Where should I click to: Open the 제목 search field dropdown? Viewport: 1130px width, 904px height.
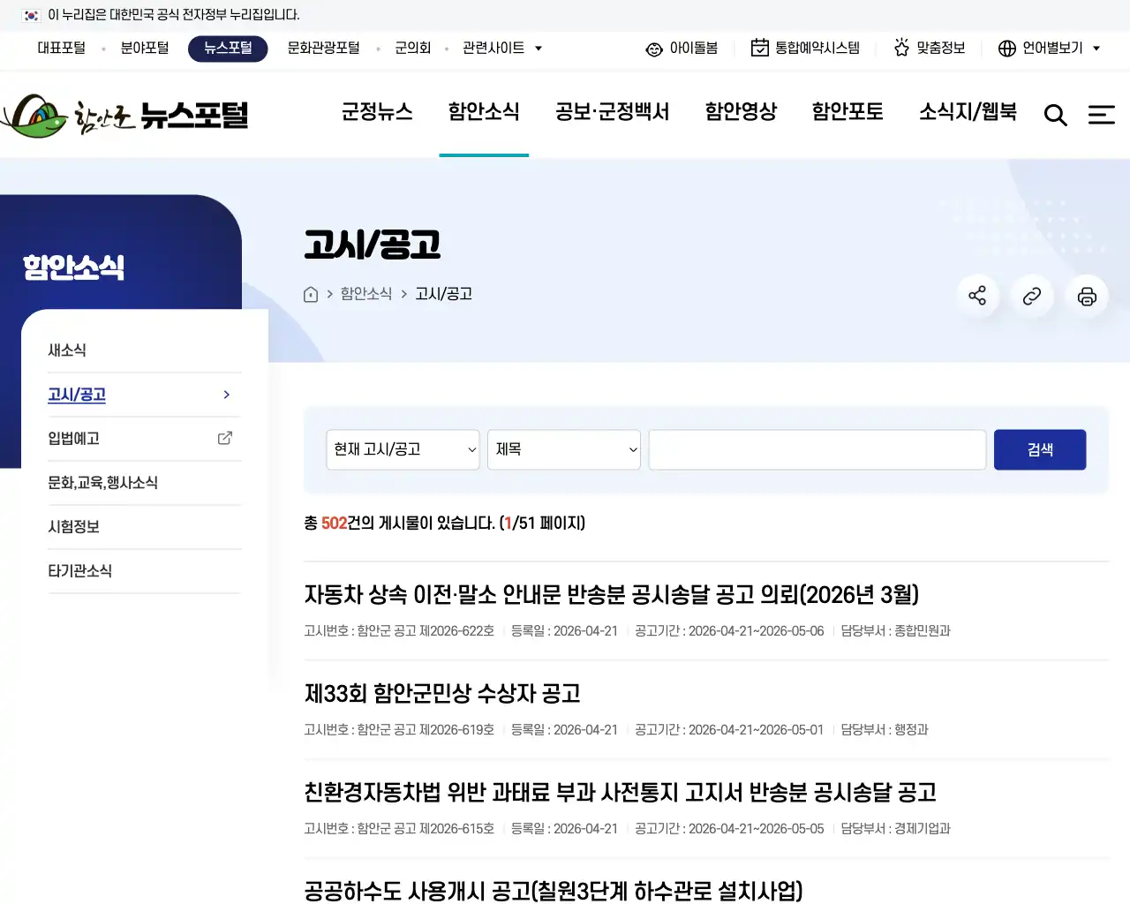pos(564,449)
